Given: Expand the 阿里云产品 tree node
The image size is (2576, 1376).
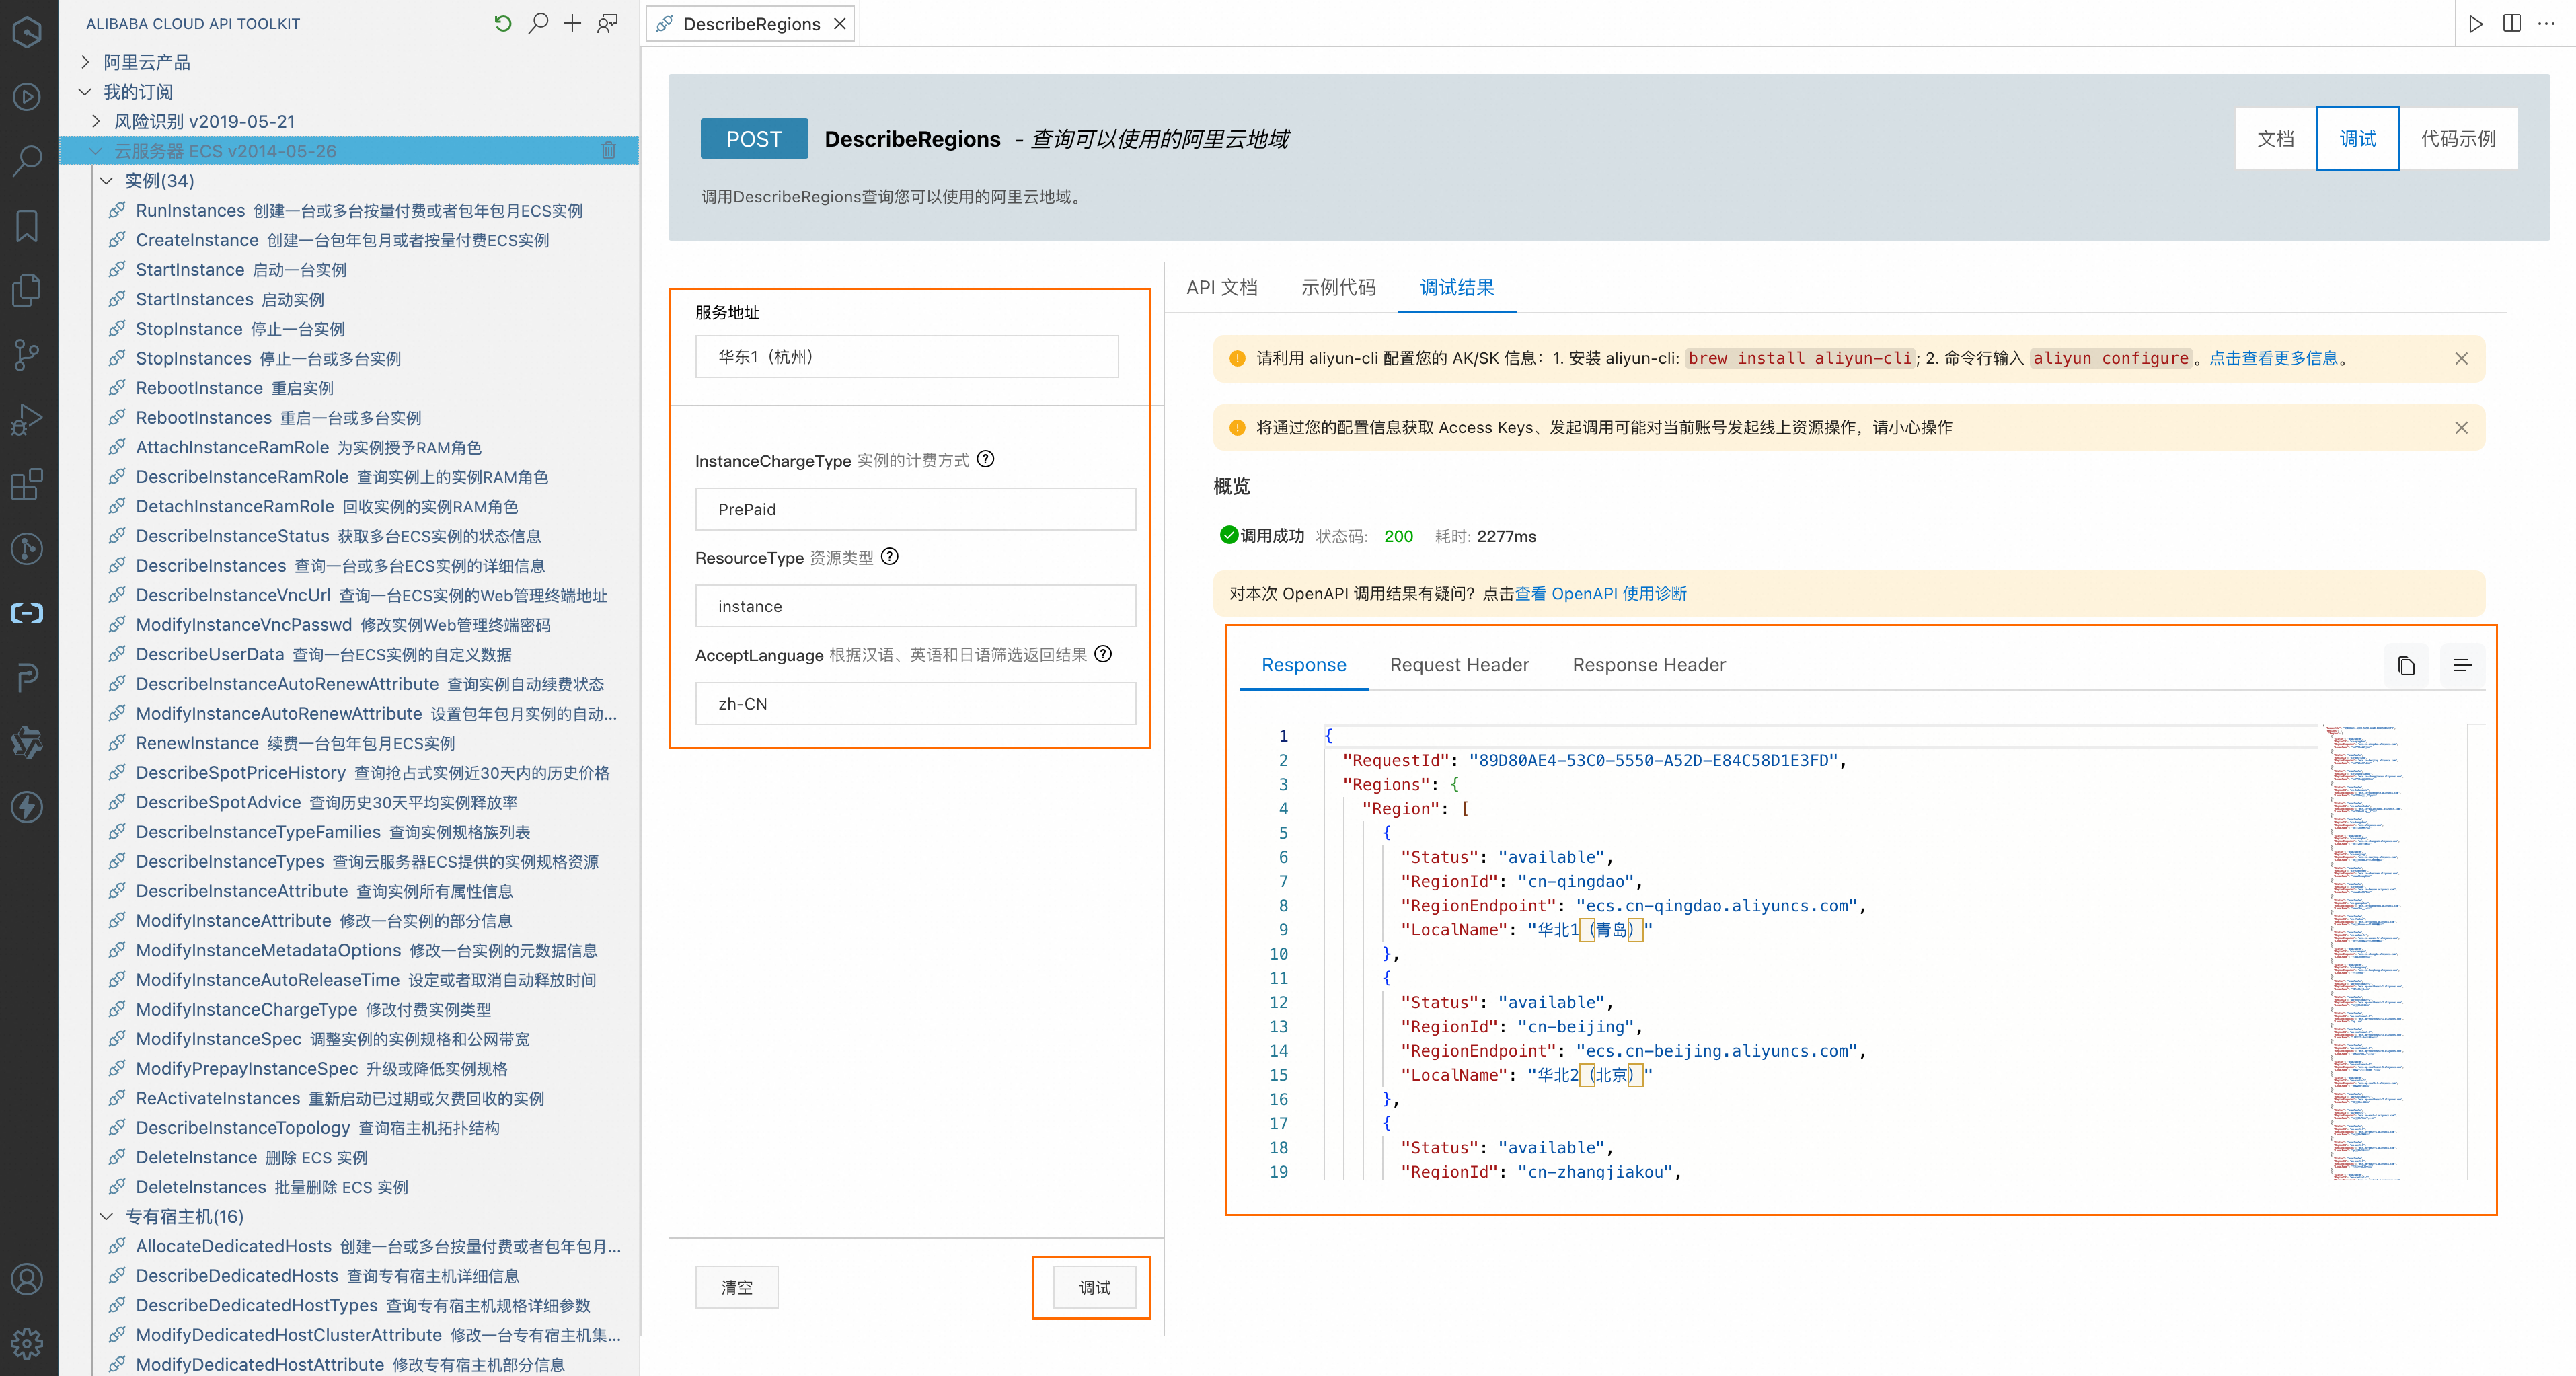Looking at the screenshot, I should coord(85,62).
